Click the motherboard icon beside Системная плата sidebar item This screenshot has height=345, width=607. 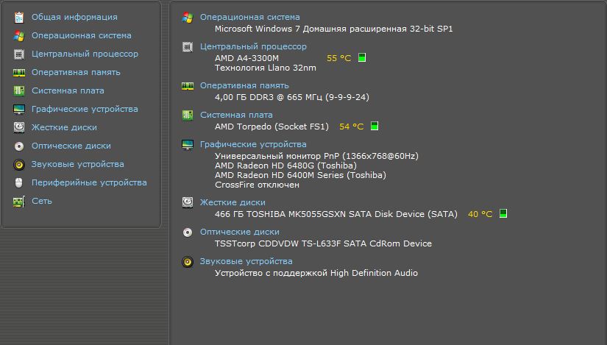coord(19,90)
